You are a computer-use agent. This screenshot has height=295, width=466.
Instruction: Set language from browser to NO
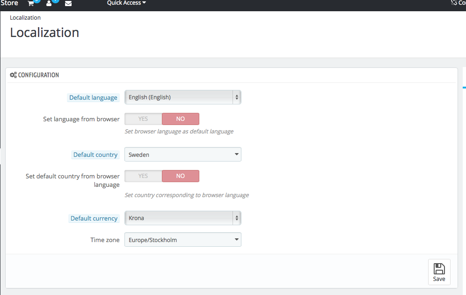[x=181, y=118]
